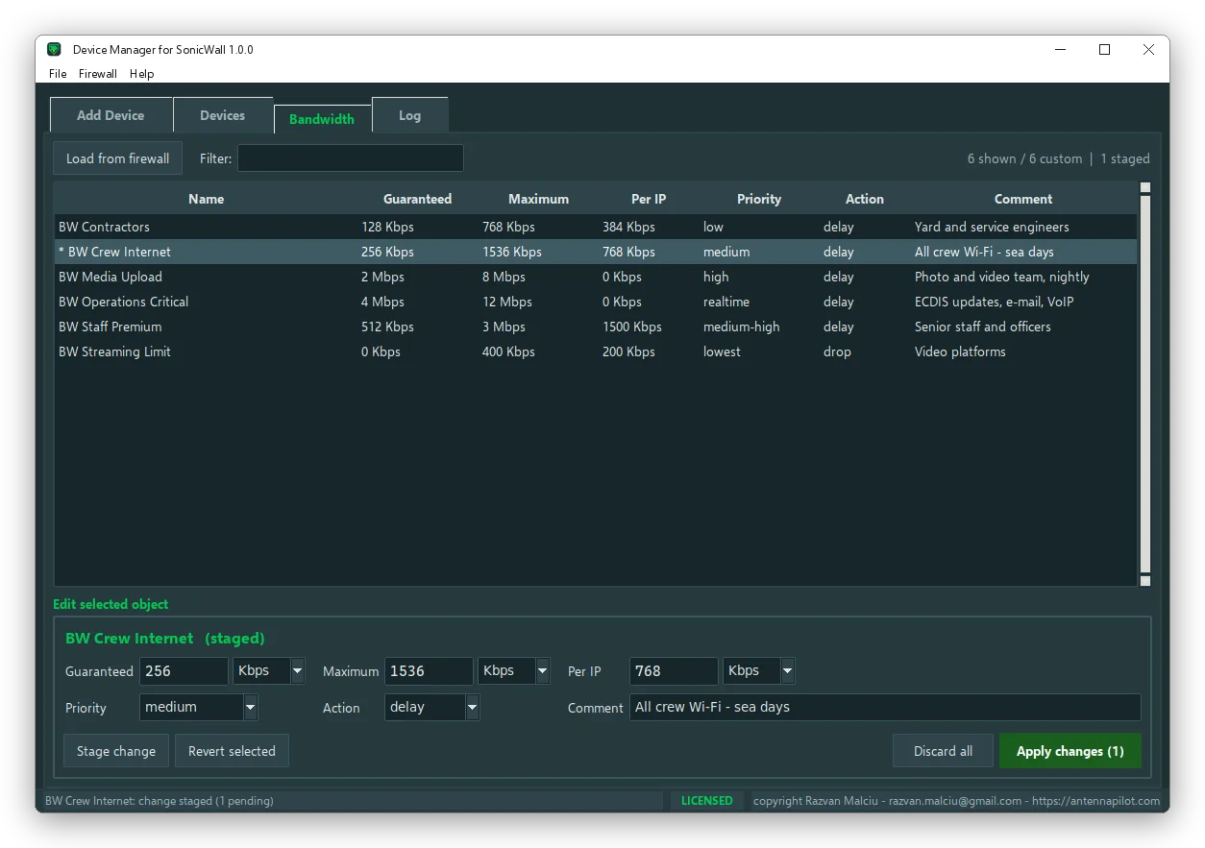Click the Revert selected button

pyautogui.click(x=232, y=751)
